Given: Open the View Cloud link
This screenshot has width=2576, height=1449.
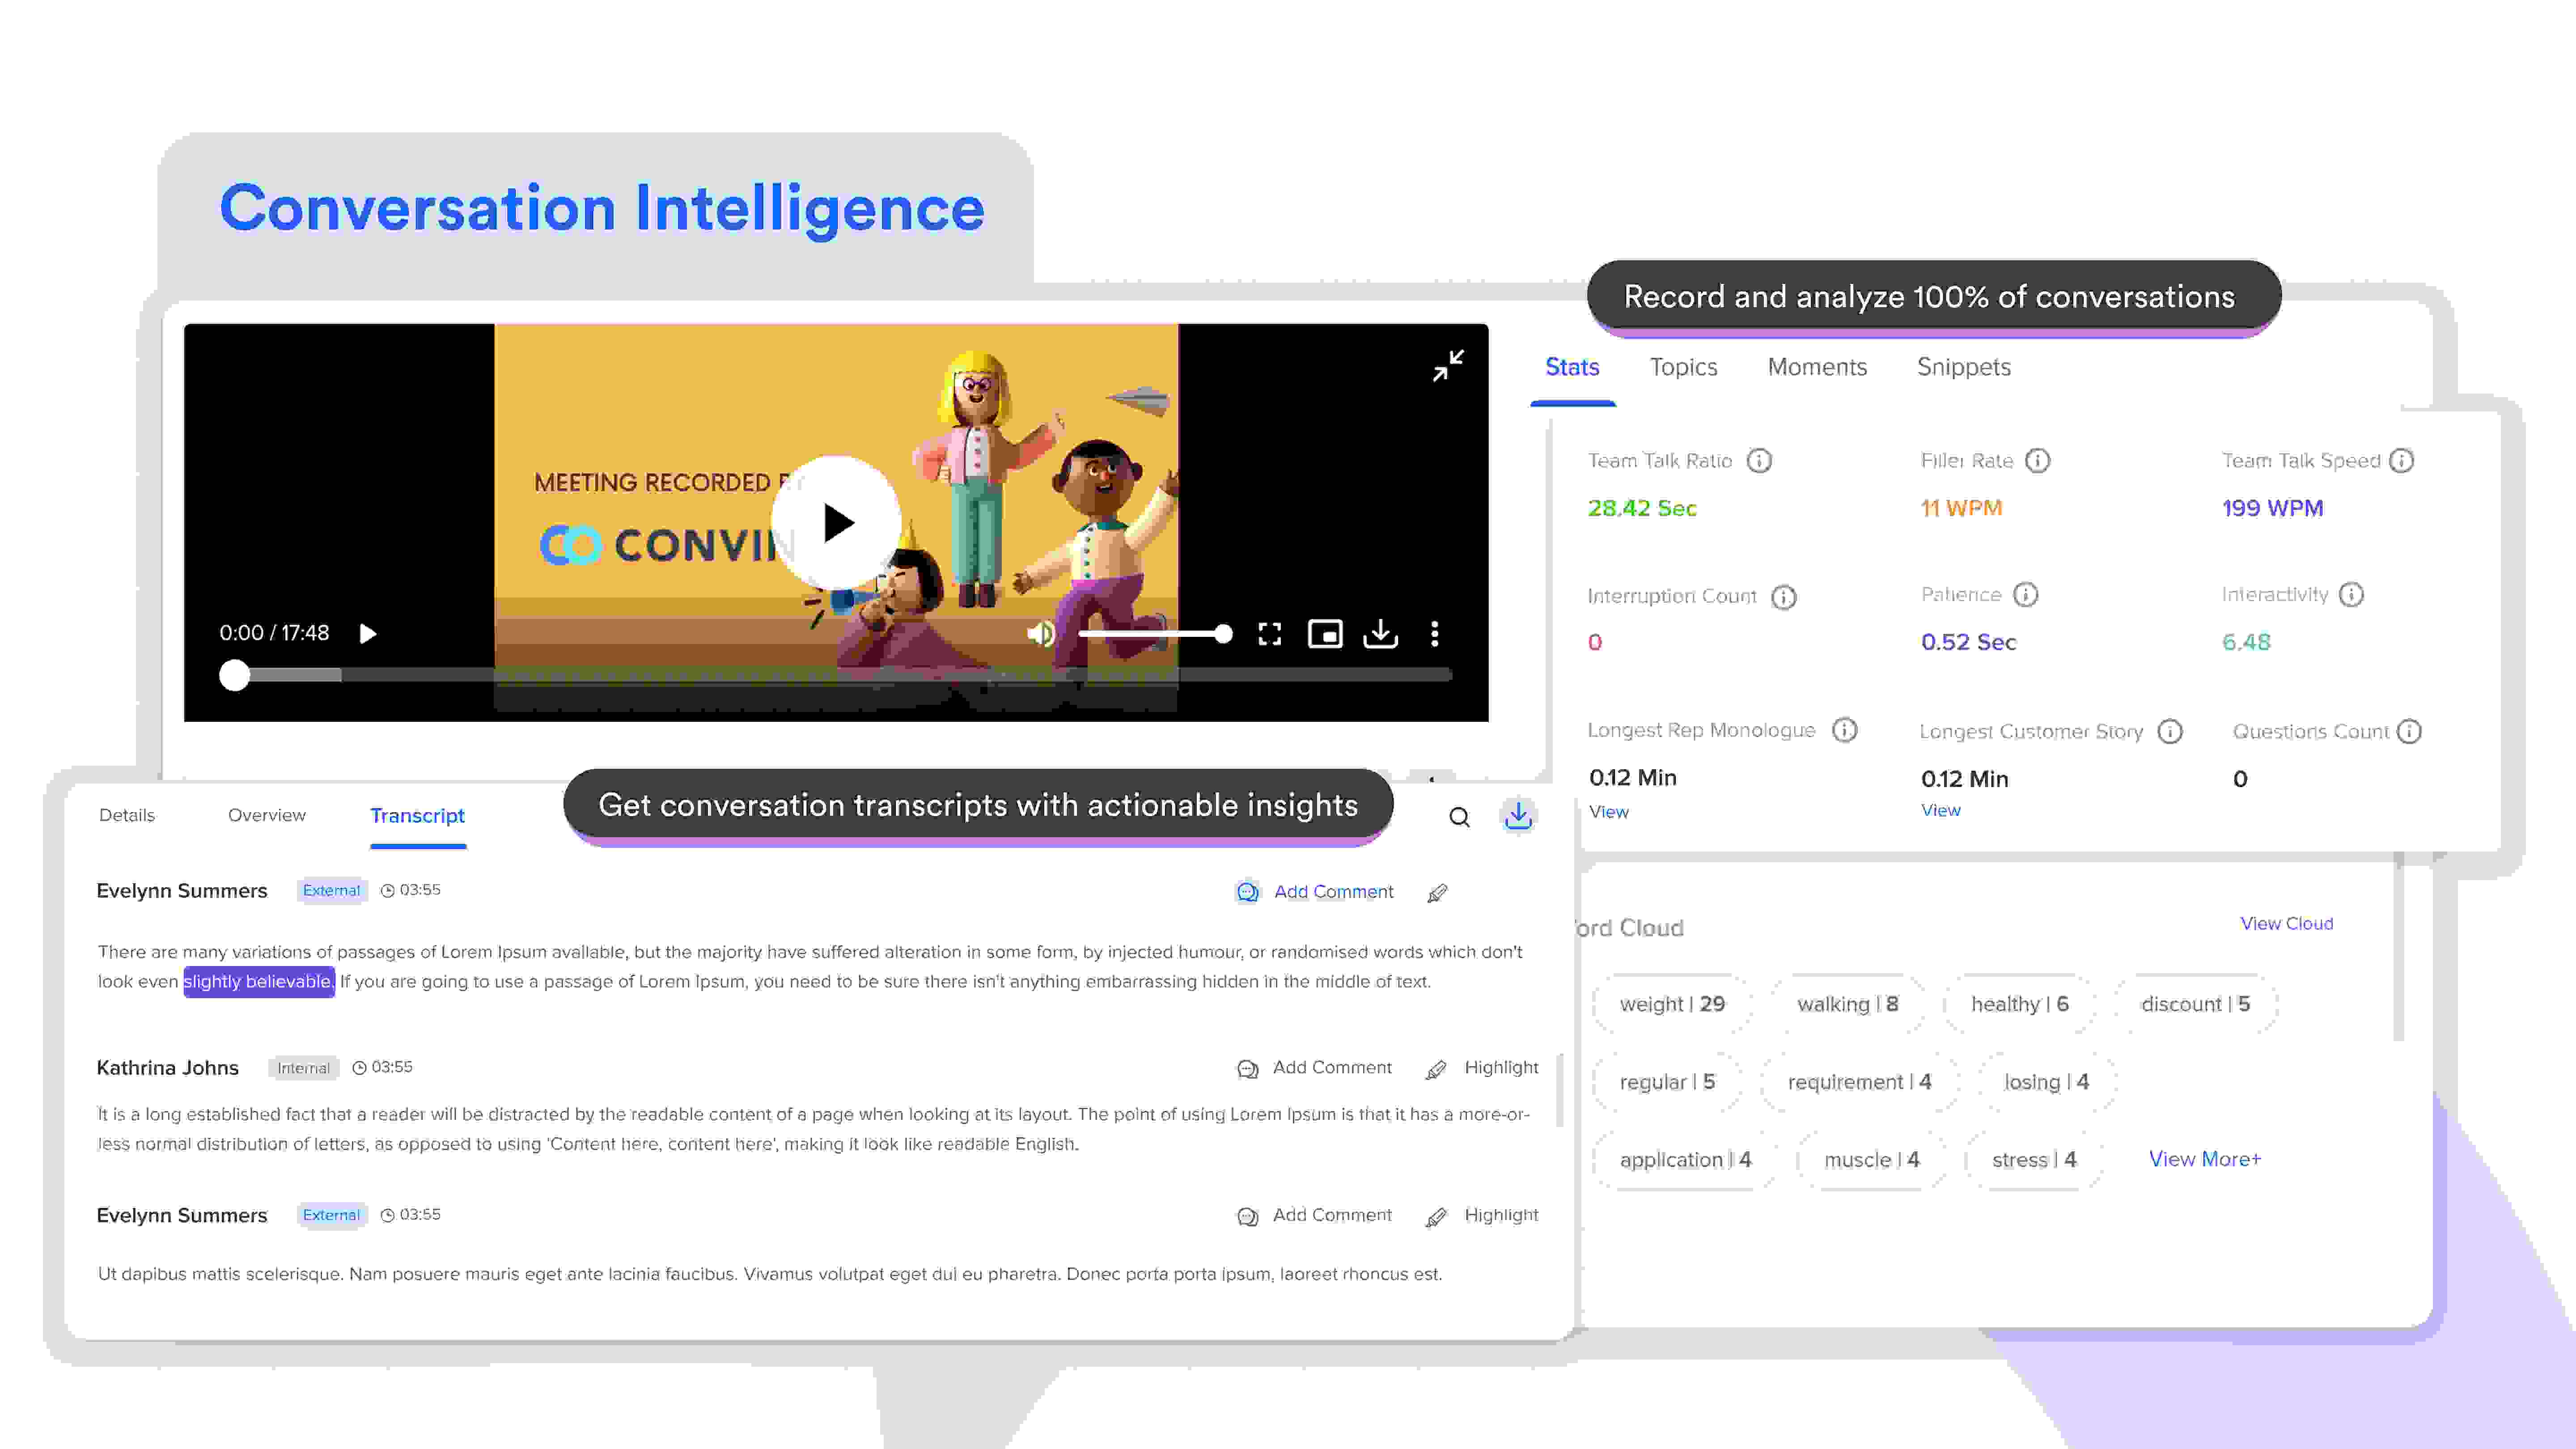Looking at the screenshot, I should point(2286,923).
